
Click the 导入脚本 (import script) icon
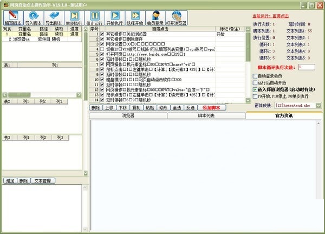(33, 18)
